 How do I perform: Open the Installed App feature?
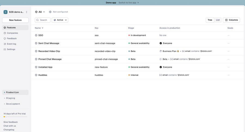(45, 67)
